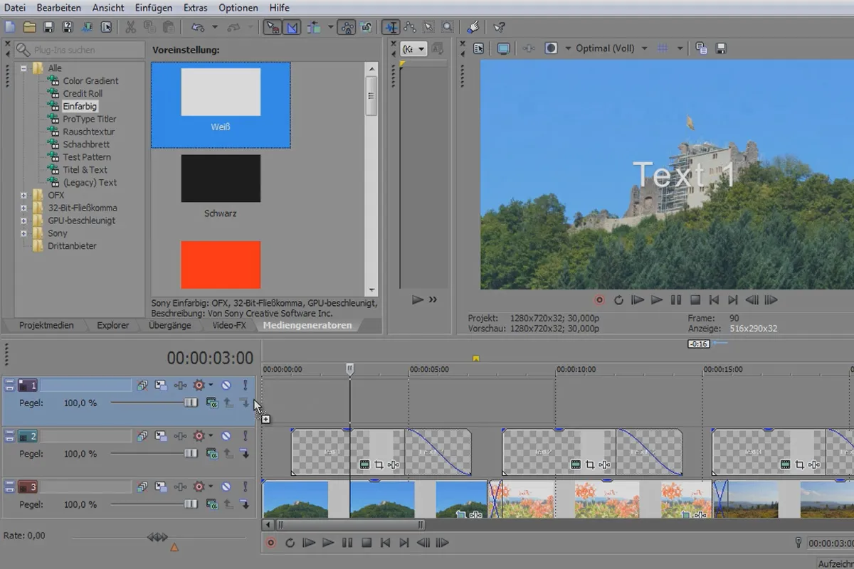The height and width of the screenshot is (569, 854).
Task: Click the orange preset color swatch
Action: tap(221, 265)
